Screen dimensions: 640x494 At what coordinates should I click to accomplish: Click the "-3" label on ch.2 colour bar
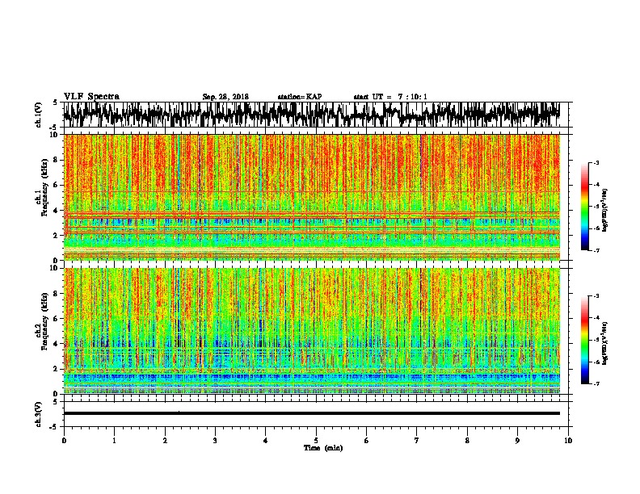tap(596, 296)
